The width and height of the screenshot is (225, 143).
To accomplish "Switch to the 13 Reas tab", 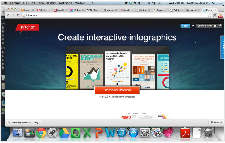I will pyautogui.click(x=77, y=10).
